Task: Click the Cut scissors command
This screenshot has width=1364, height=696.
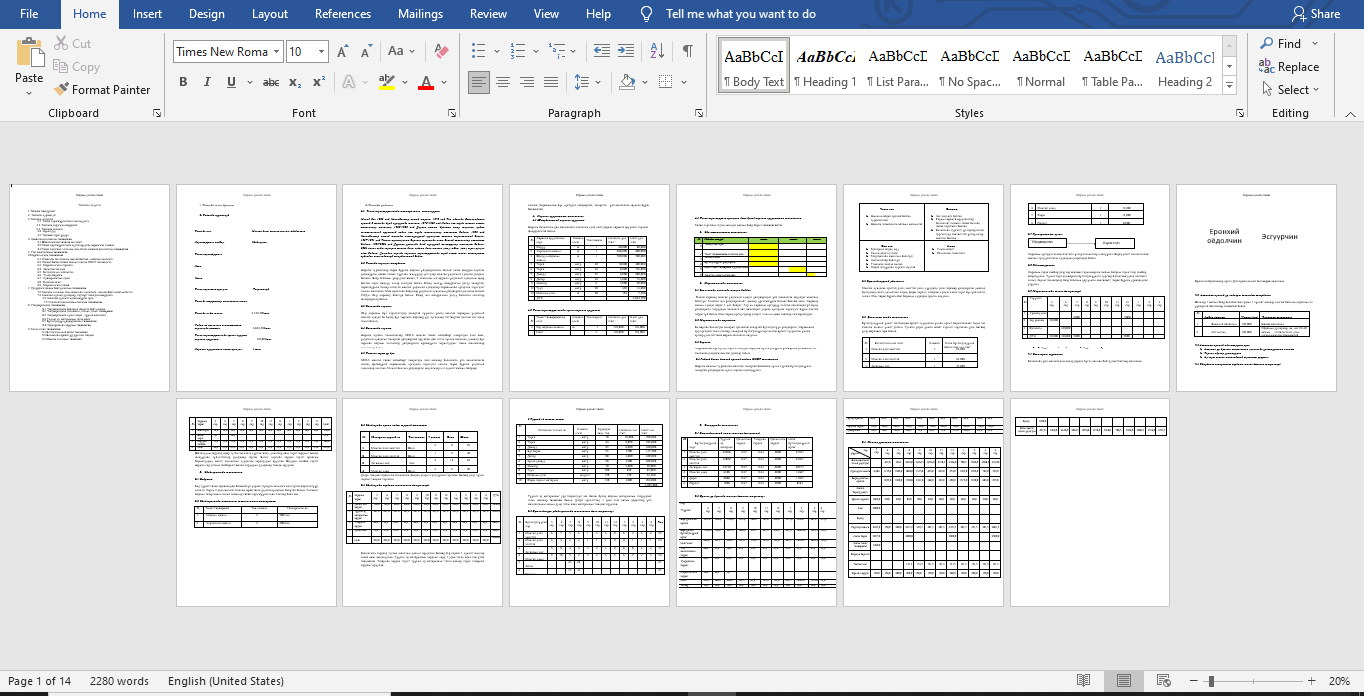Action: (72, 44)
